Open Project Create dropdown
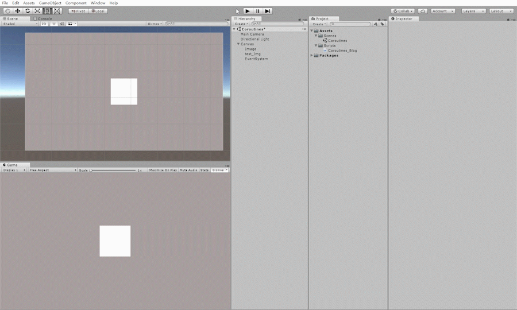Viewport: 517px width, 310px height. [x=319, y=24]
